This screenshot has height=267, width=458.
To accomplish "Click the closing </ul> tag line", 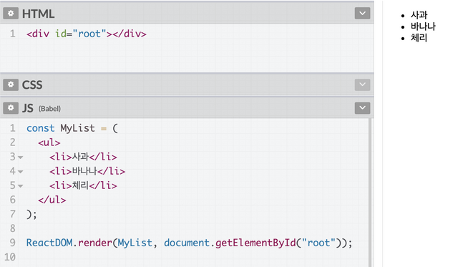I will point(52,200).
